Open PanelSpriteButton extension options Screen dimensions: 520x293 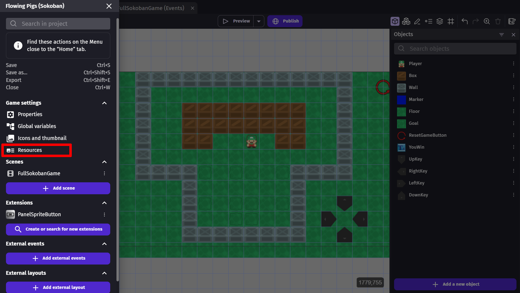105,214
